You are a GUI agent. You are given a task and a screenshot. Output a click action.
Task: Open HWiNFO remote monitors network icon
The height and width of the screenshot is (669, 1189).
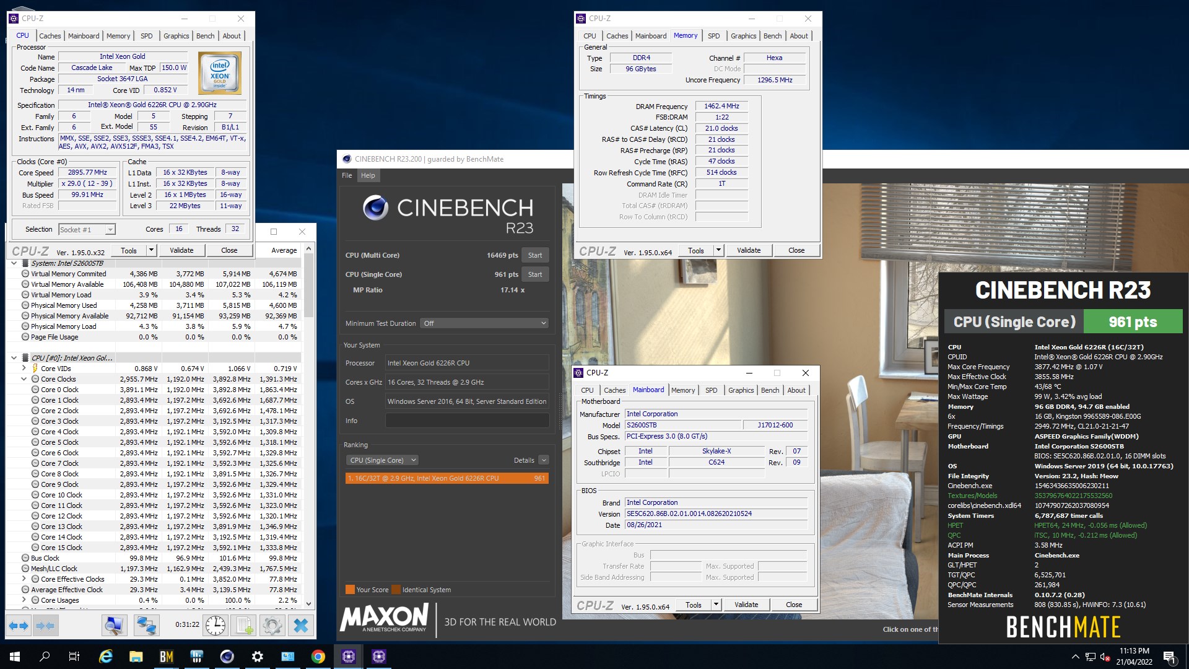pos(146,626)
